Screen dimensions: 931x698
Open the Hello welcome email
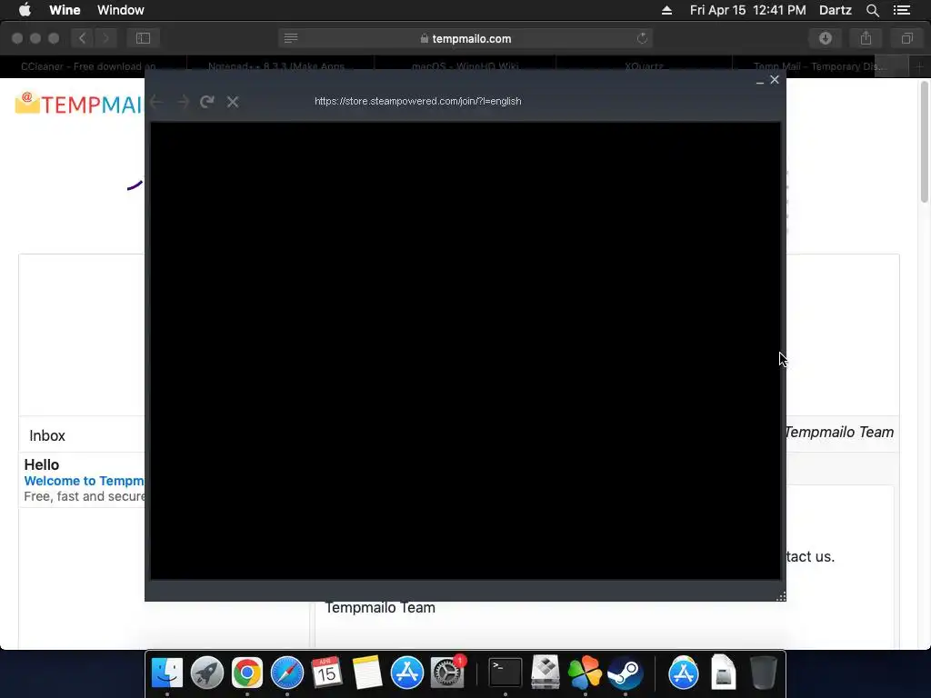(x=83, y=480)
